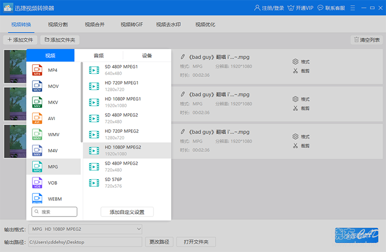Viewport: 386px width, 252px height.
Task: Click first video thumbnail
Action: coord(15,67)
